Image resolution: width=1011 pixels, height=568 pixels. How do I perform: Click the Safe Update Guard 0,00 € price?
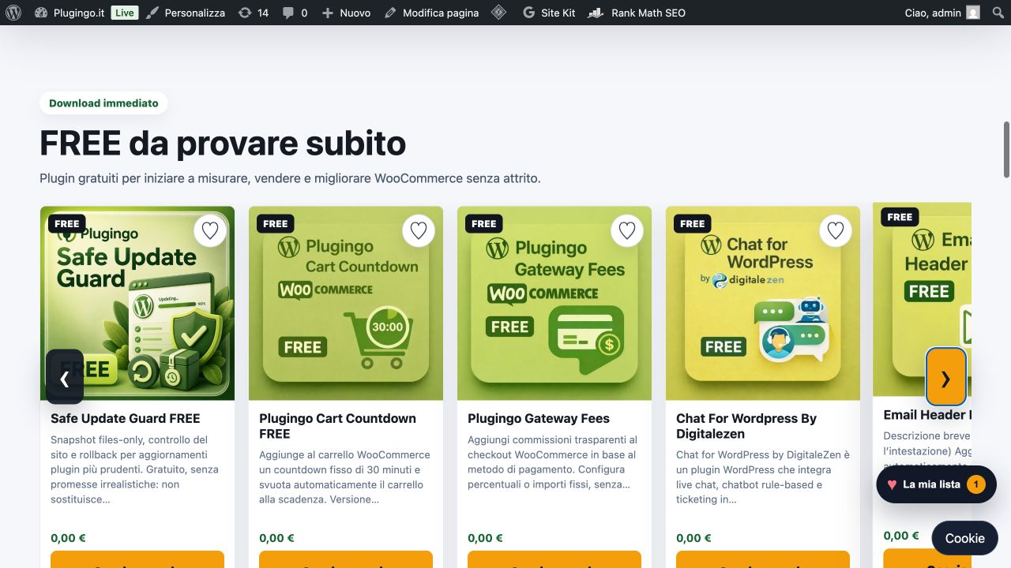tap(69, 538)
